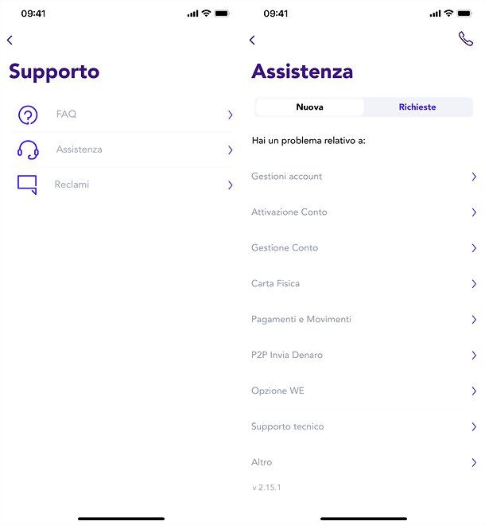Viewport: 485px width, 525px height.
Task: Choose Pagamenti e Movimenti from list
Action: point(301,320)
